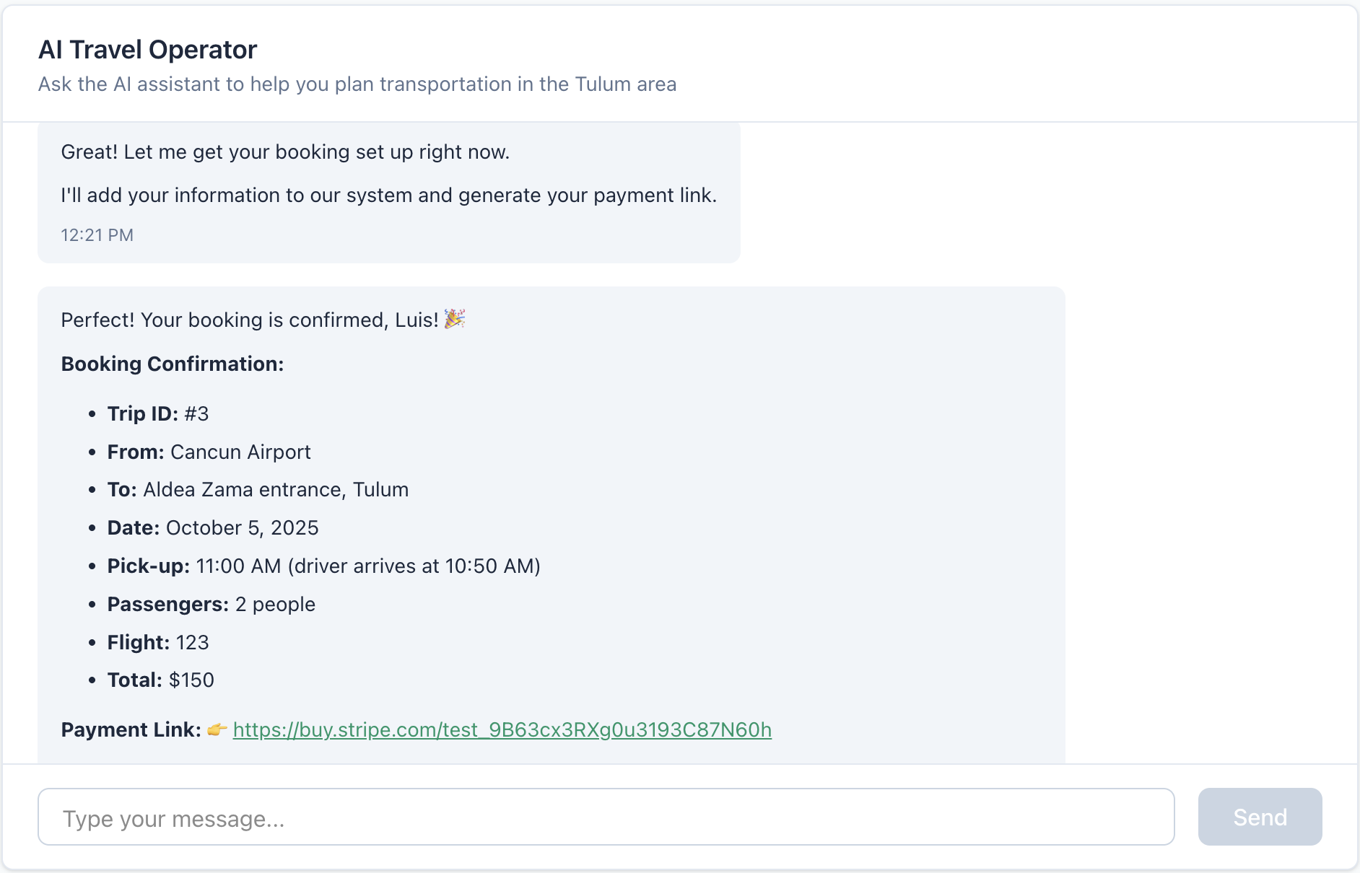Click the "To: Aldea Zama entrance, Tulum" bullet
Image resolution: width=1360 pixels, height=873 pixels.
click(258, 490)
